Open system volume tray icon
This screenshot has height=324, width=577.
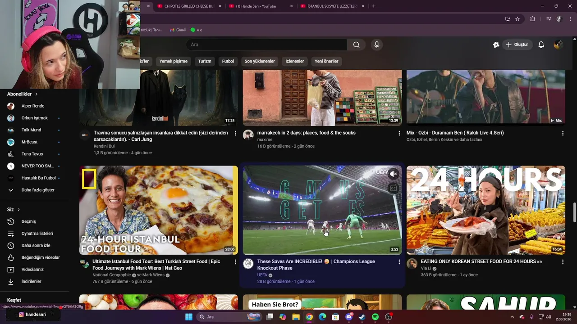click(x=548, y=317)
